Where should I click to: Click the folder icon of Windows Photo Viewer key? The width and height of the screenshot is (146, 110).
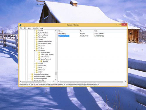click(32, 74)
